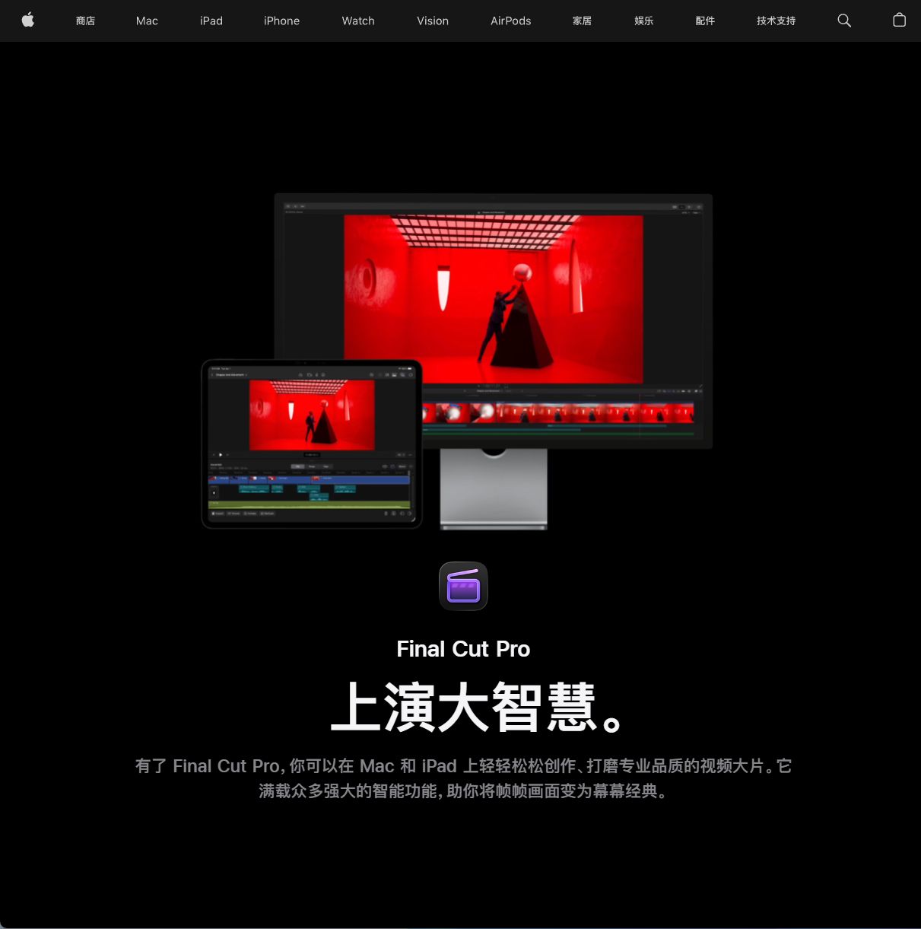
Task: Click the Mac display showing red room video
Action: [x=493, y=320]
